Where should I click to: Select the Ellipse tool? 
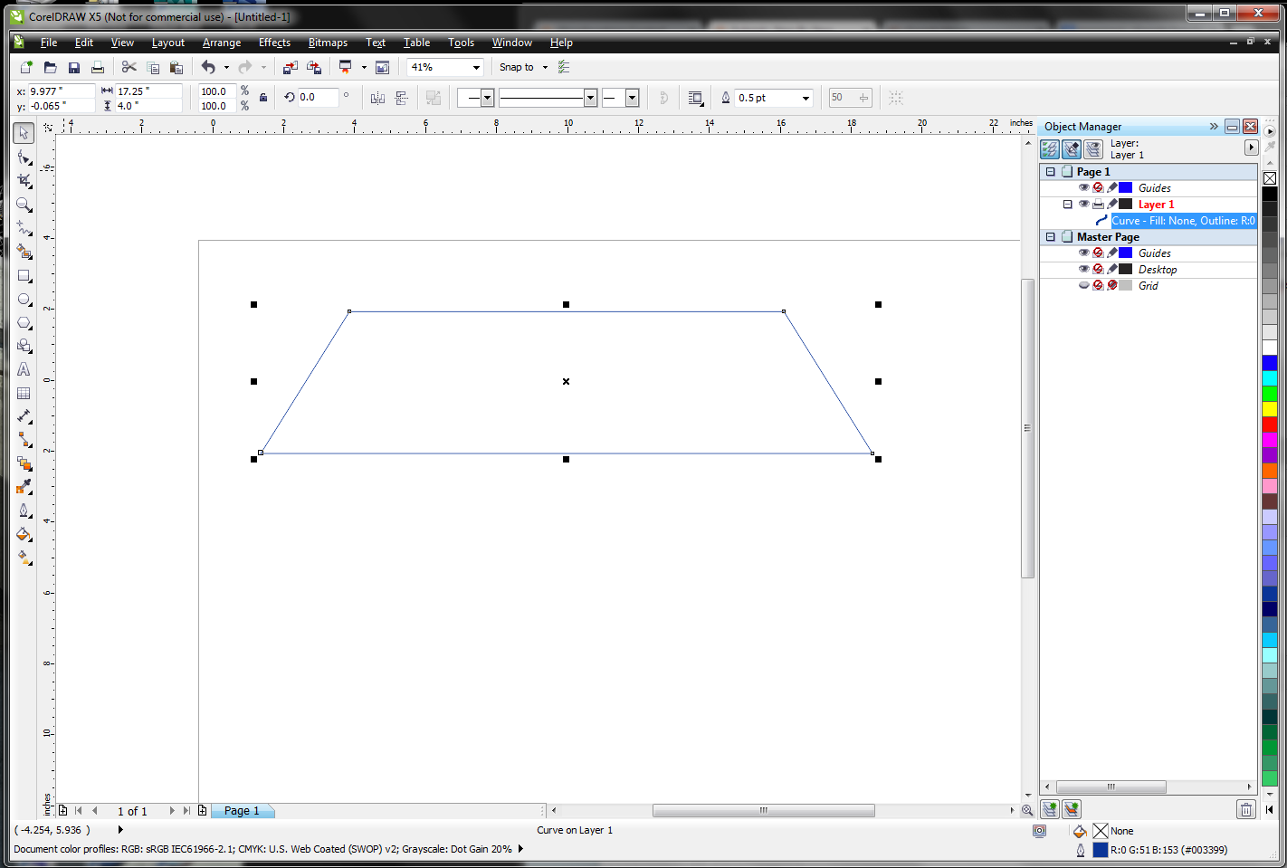coord(24,299)
